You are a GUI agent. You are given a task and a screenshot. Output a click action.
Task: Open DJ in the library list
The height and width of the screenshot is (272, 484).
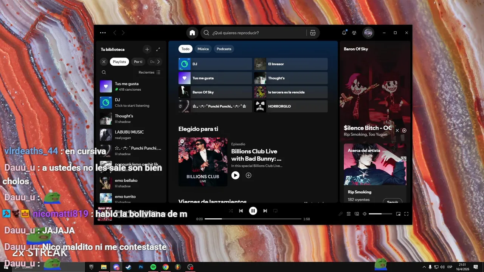(131, 102)
